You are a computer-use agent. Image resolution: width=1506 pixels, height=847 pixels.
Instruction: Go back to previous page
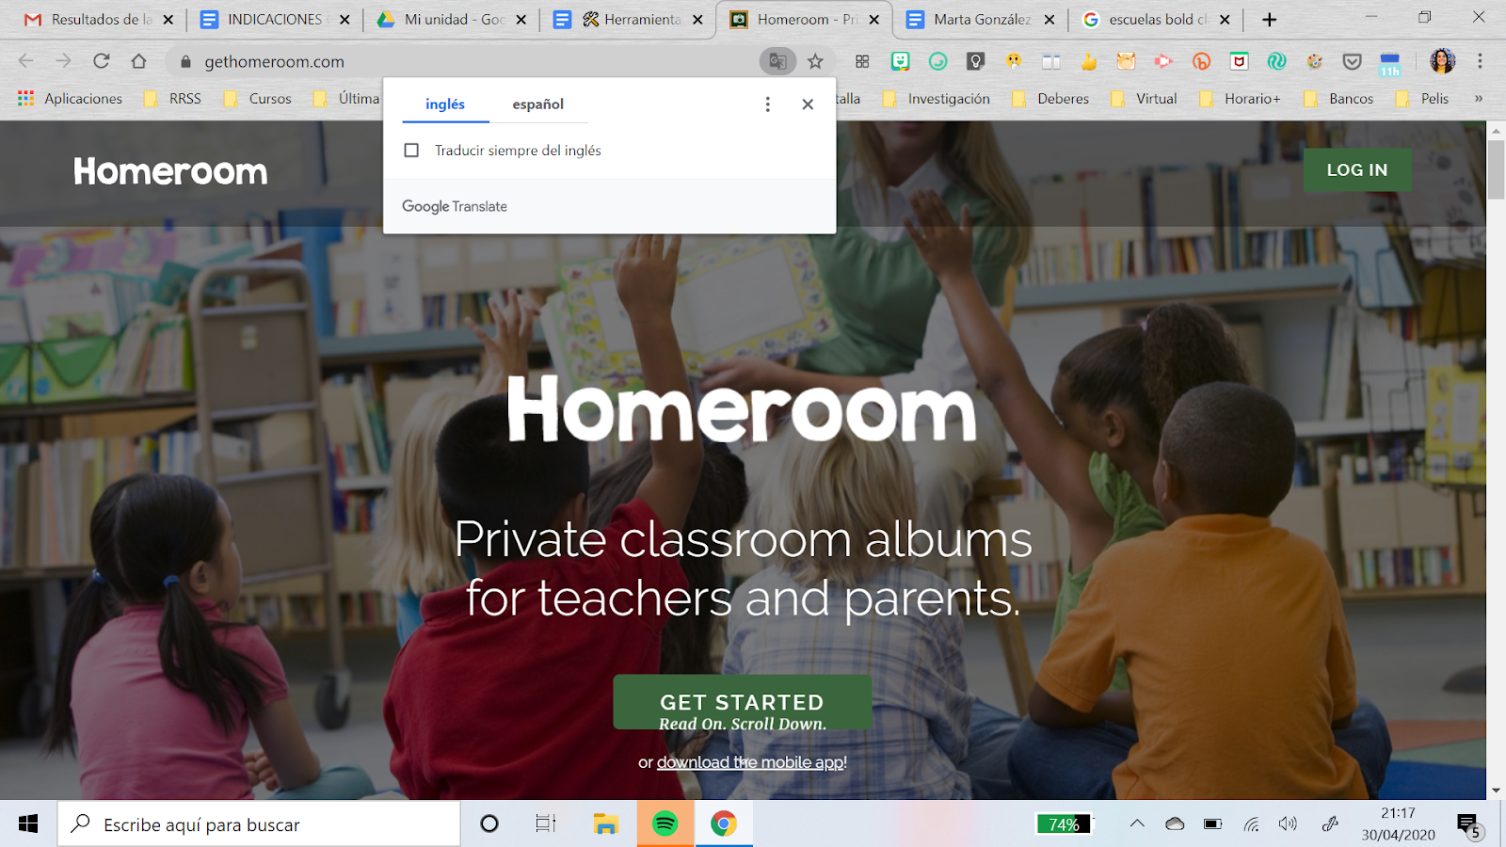coord(26,61)
